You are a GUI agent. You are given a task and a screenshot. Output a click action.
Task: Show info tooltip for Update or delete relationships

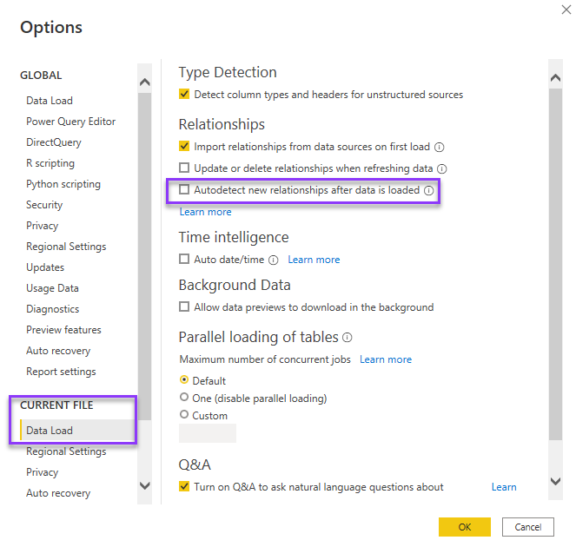click(441, 169)
